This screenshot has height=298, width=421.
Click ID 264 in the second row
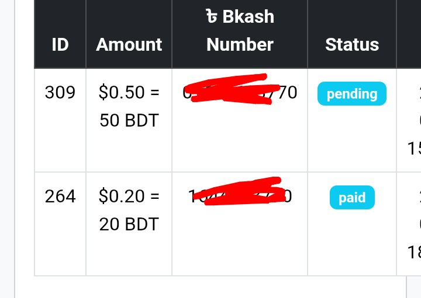[x=60, y=197]
